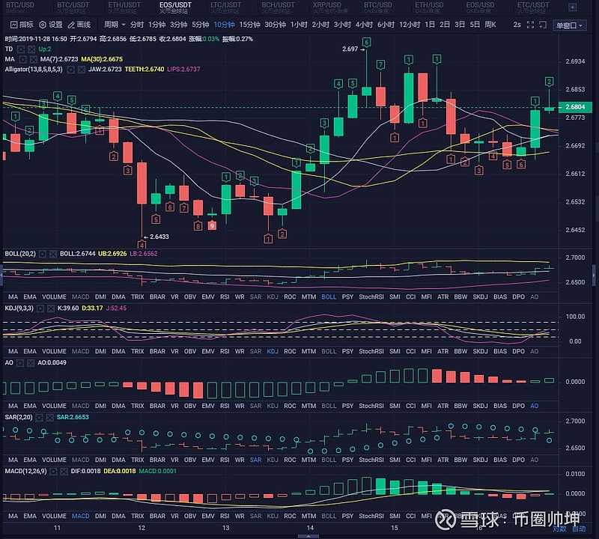The image size is (599, 539).
Task: Open the 指标 indicators menu
Action: click(x=22, y=25)
